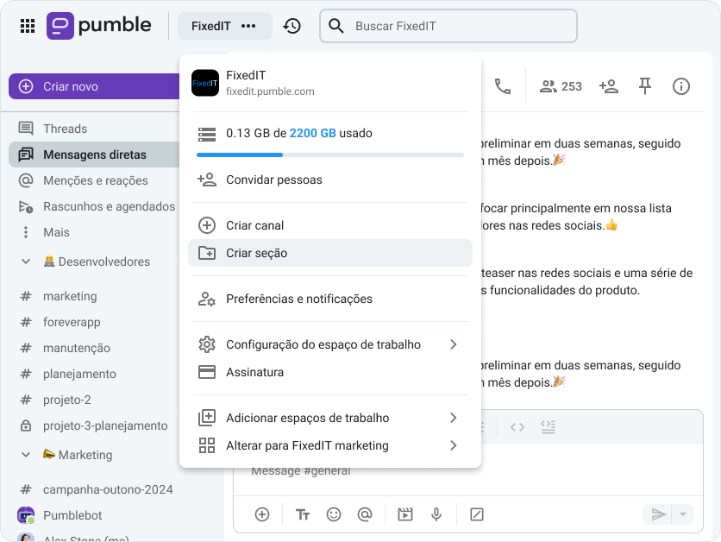Click the storage usage progress bar
Viewport: 721px width, 542px height.
pos(329,154)
